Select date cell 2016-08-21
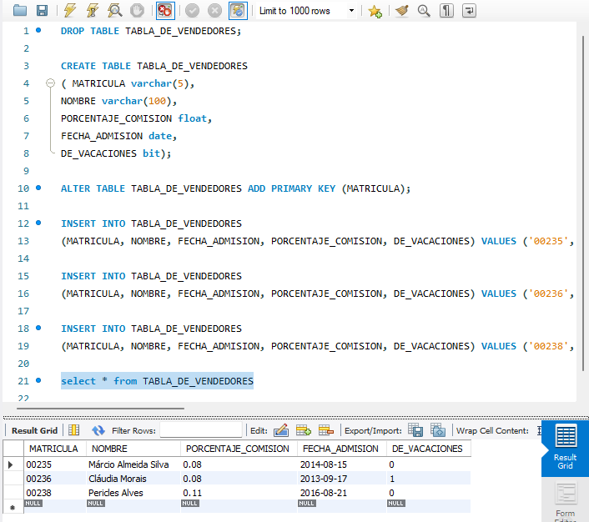The width and height of the screenshot is (589, 522). tap(342, 493)
